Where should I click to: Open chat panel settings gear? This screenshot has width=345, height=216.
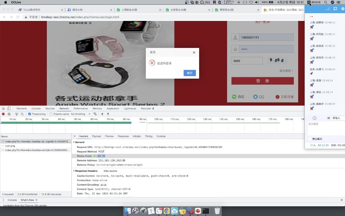pyautogui.click(x=343, y=8)
